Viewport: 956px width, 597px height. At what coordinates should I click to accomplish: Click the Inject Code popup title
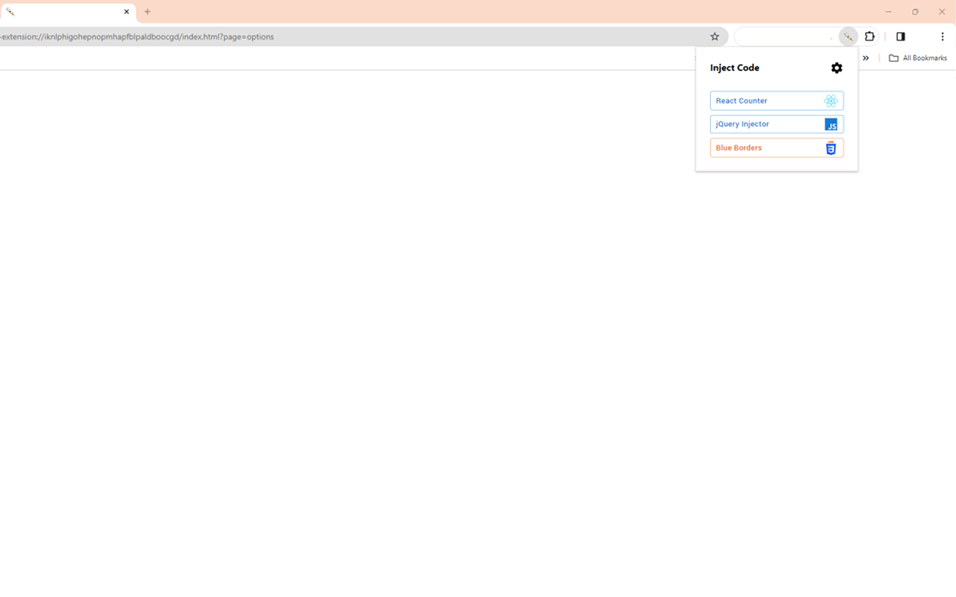coord(735,68)
